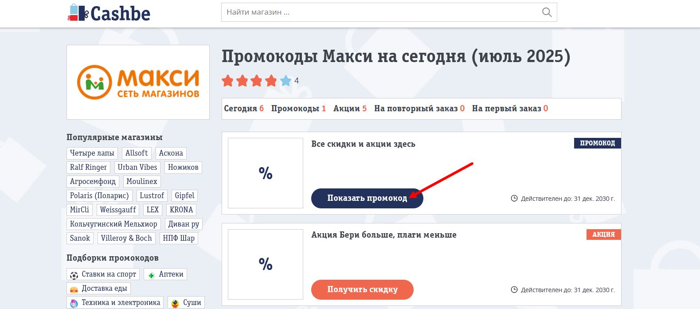Image resolution: width=700 pixels, height=309 pixels.
Task: Open the Allsoft store link
Action: 137,153
